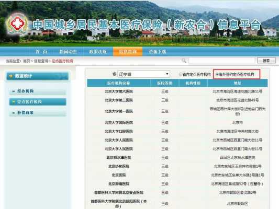Open highlighted 信息查询 navigation tab
Viewport: 279px width, 209px height.
click(x=128, y=52)
